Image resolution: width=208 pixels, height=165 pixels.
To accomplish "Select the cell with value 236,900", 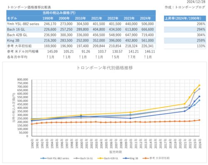I will (x=50, y=35).
